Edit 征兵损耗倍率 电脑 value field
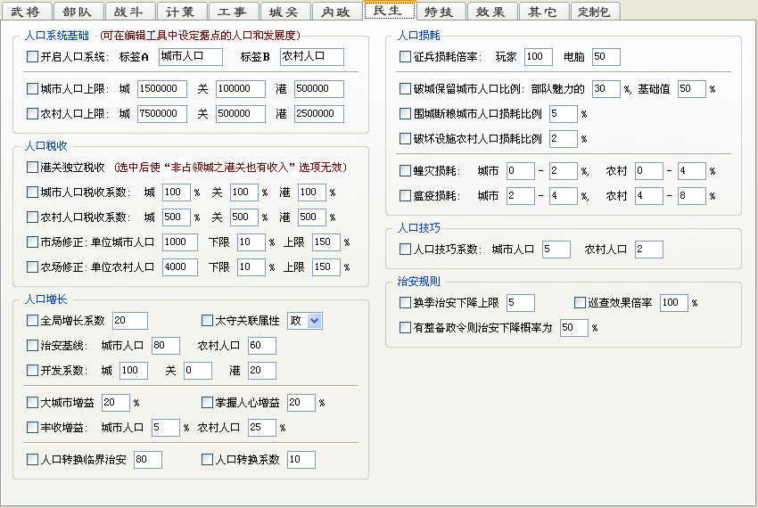The width and height of the screenshot is (758, 508). click(x=606, y=56)
